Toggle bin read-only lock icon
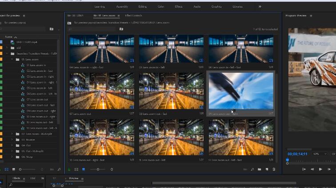 pos(69,169)
